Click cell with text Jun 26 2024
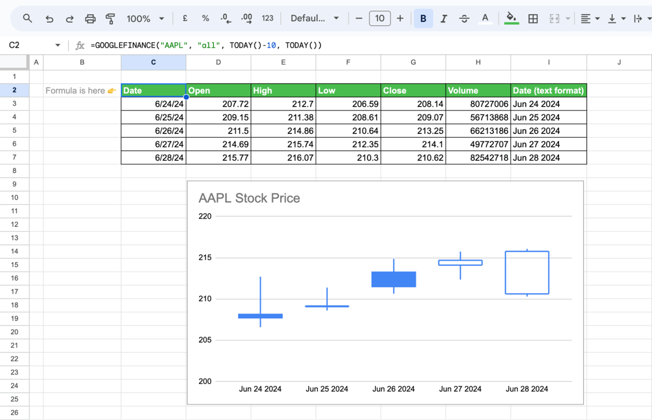The width and height of the screenshot is (652, 420). (549, 131)
